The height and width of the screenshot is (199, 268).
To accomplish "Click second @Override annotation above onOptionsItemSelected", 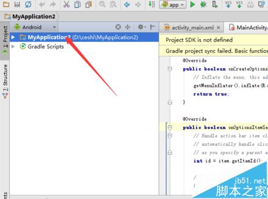I will (x=195, y=119).
